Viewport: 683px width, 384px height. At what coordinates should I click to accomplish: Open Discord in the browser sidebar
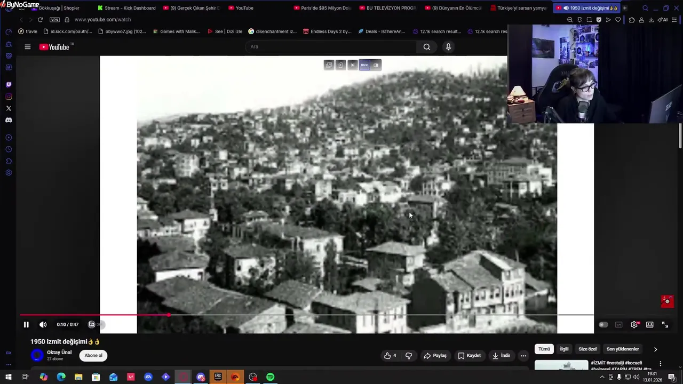point(9,120)
